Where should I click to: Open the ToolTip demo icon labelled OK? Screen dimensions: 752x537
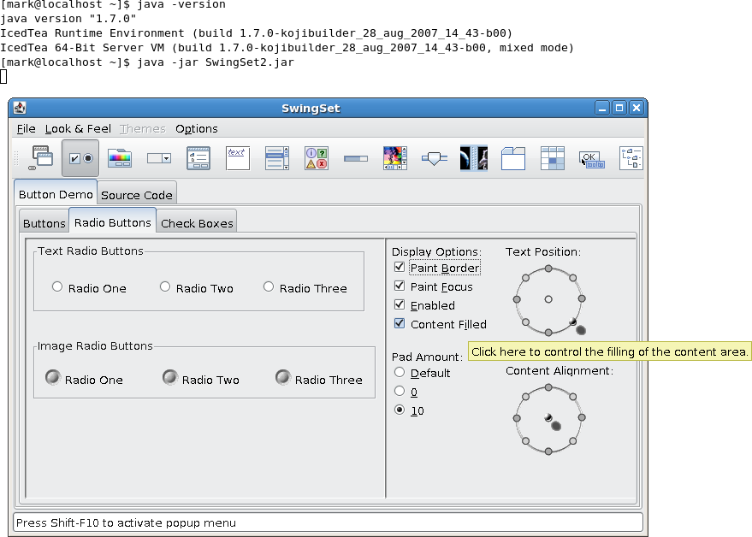[592, 158]
